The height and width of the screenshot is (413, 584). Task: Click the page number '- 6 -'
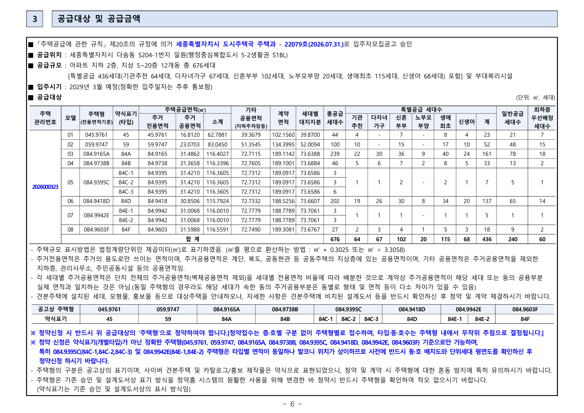[292, 404]
